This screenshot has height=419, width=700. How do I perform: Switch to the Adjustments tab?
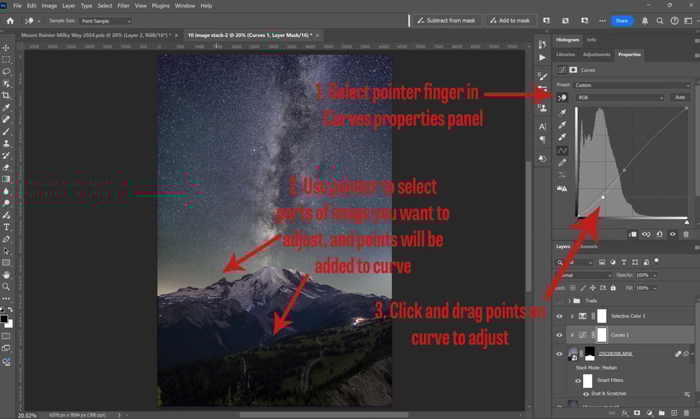point(596,55)
